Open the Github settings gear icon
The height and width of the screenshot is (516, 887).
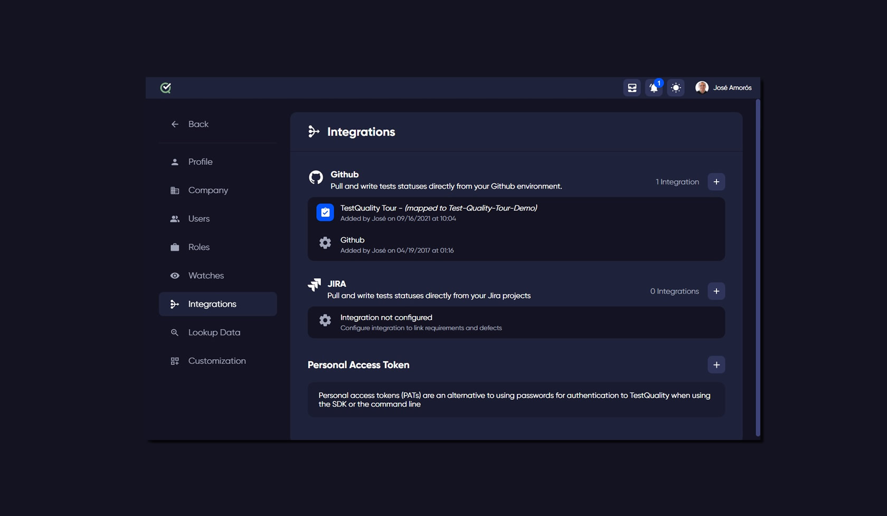click(x=325, y=243)
